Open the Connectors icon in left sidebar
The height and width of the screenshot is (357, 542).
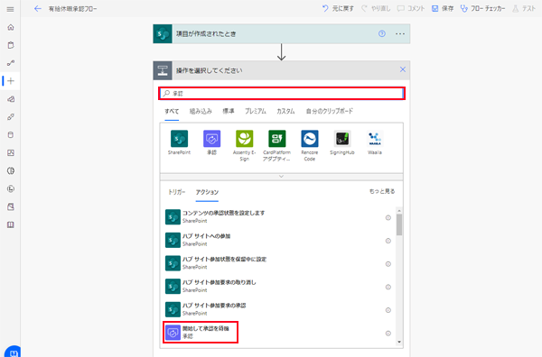pos(11,117)
